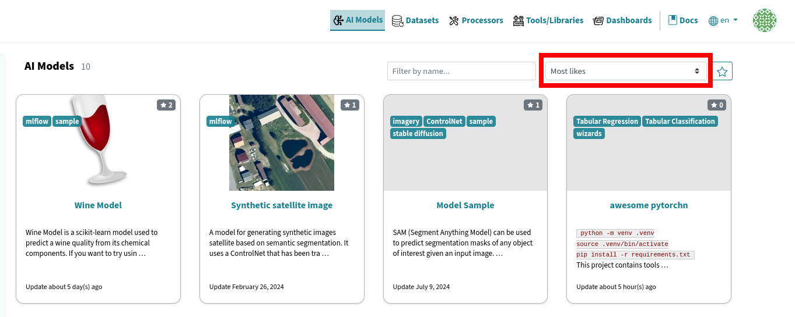Select the ControlNet tag on Model Sample
The height and width of the screenshot is (317, 795).
[x=444, y=122]
